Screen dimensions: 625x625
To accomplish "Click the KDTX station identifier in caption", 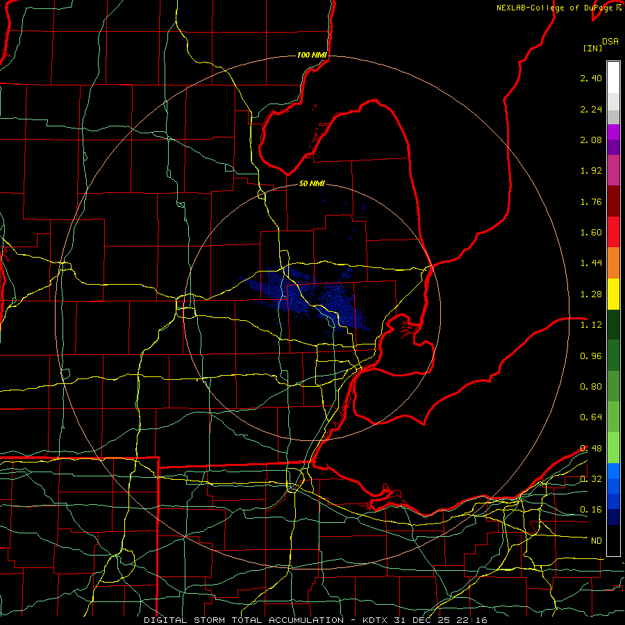I will pos(375,620).
